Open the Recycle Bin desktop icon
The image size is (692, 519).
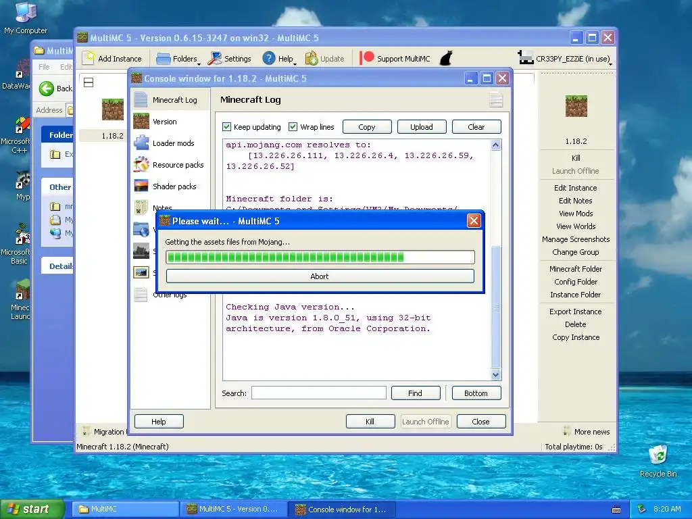658,461
